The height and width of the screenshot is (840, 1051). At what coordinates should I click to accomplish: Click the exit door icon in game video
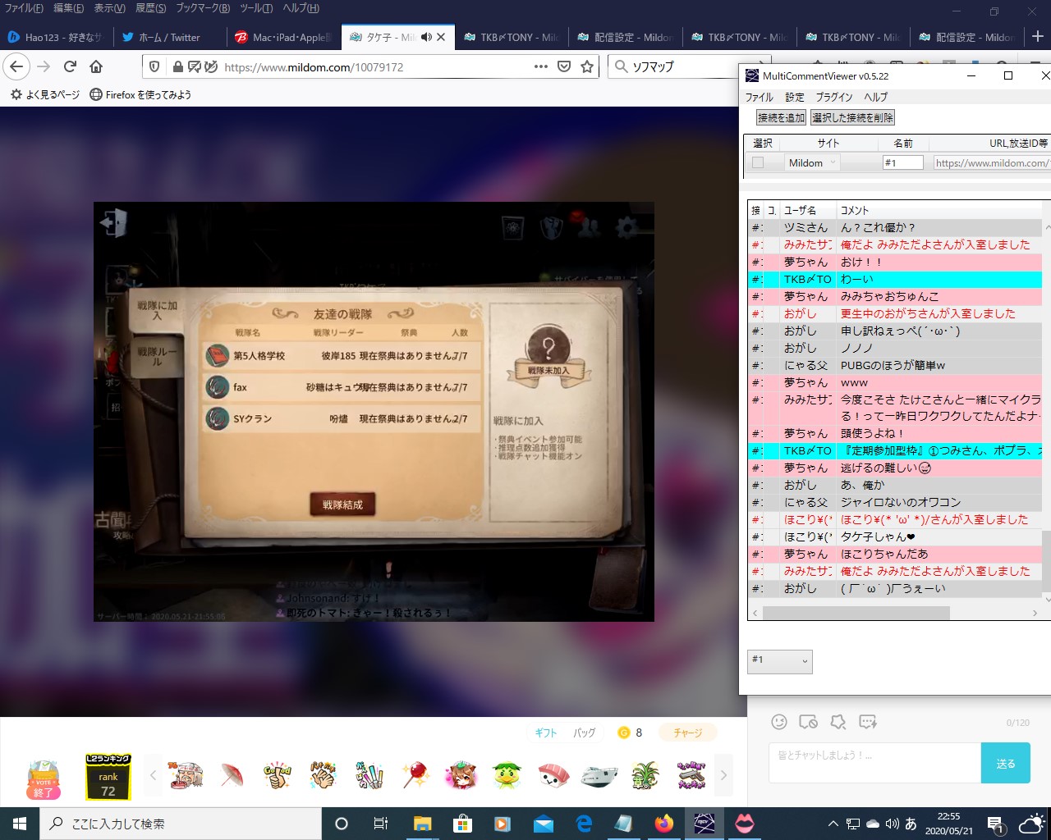coord(113,222)
